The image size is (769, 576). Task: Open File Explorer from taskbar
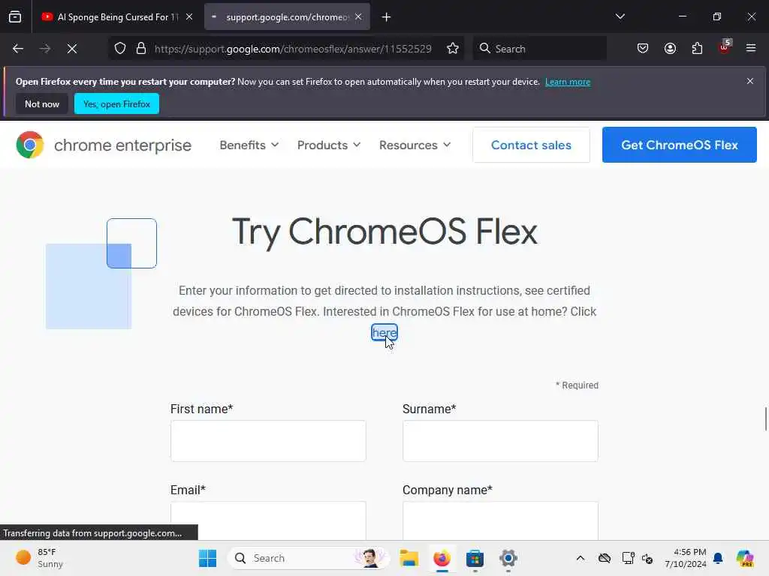[409, 558]
